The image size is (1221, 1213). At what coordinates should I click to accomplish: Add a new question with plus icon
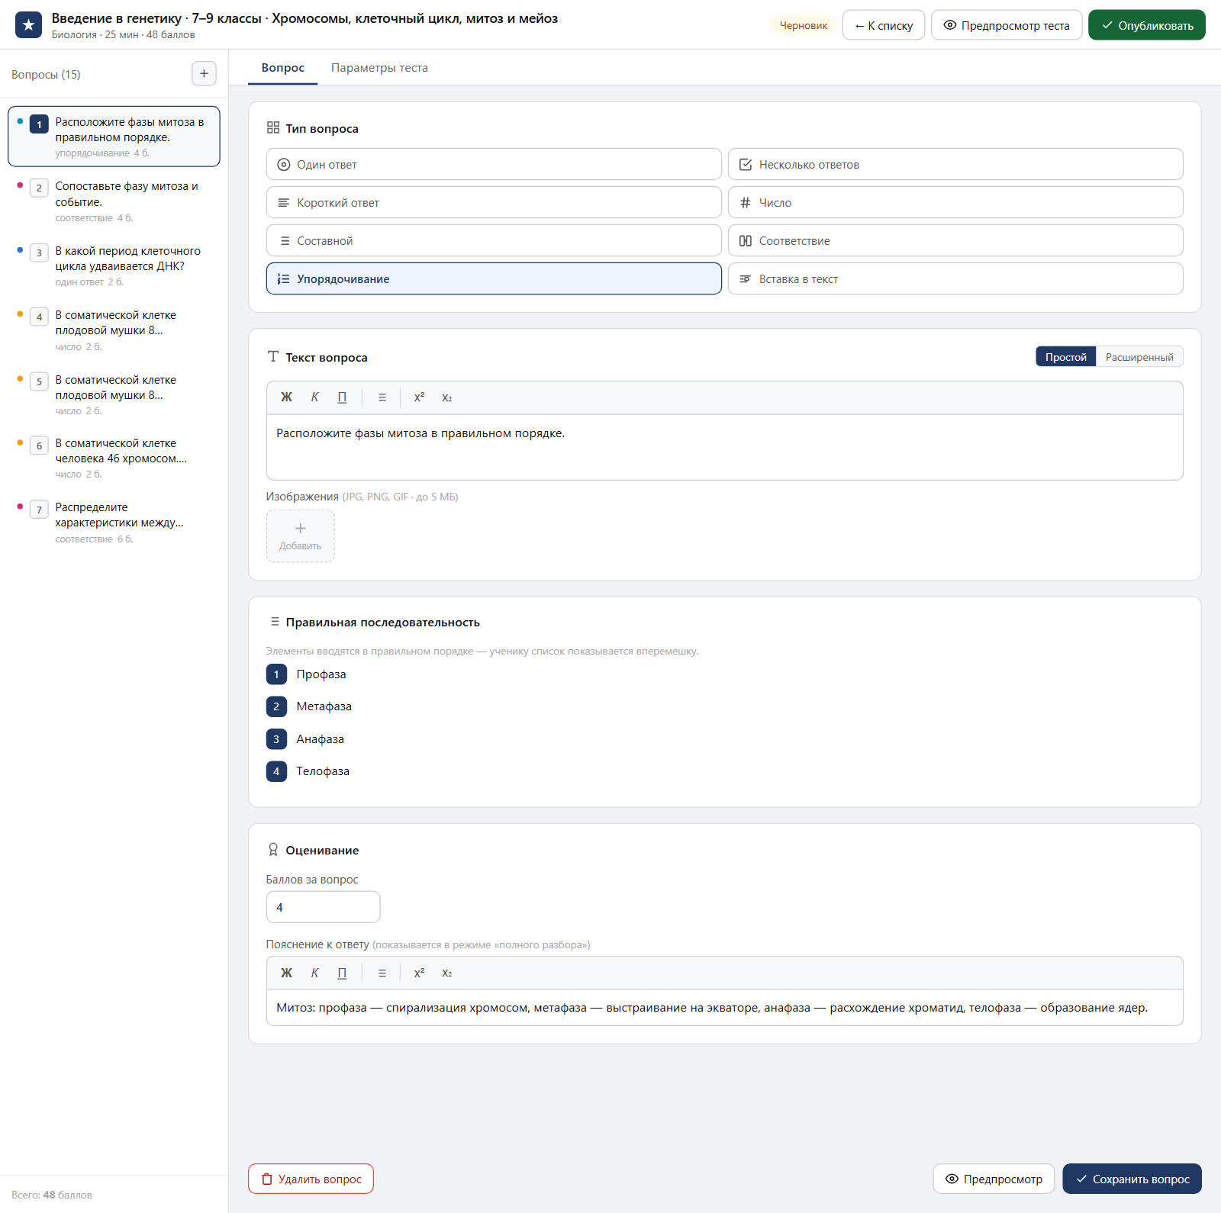[x=204, y=74]
